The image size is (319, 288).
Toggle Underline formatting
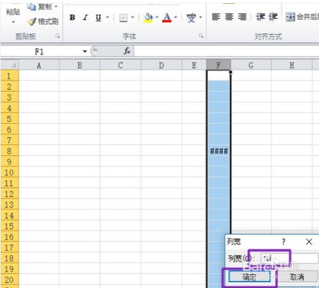(98, 18)
